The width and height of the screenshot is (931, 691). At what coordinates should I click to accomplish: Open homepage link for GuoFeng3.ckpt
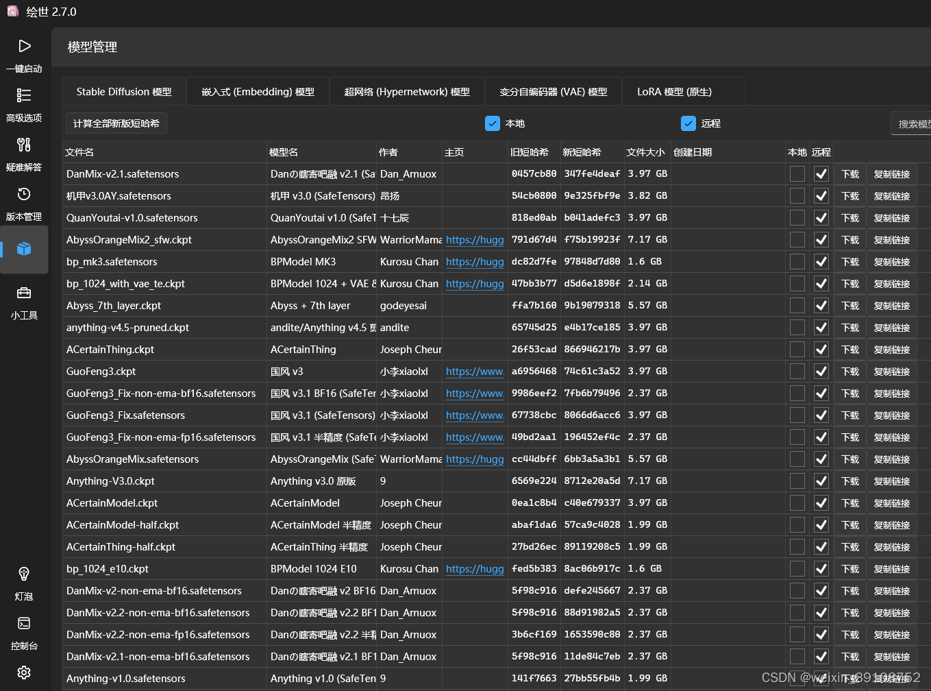point(475,372)
